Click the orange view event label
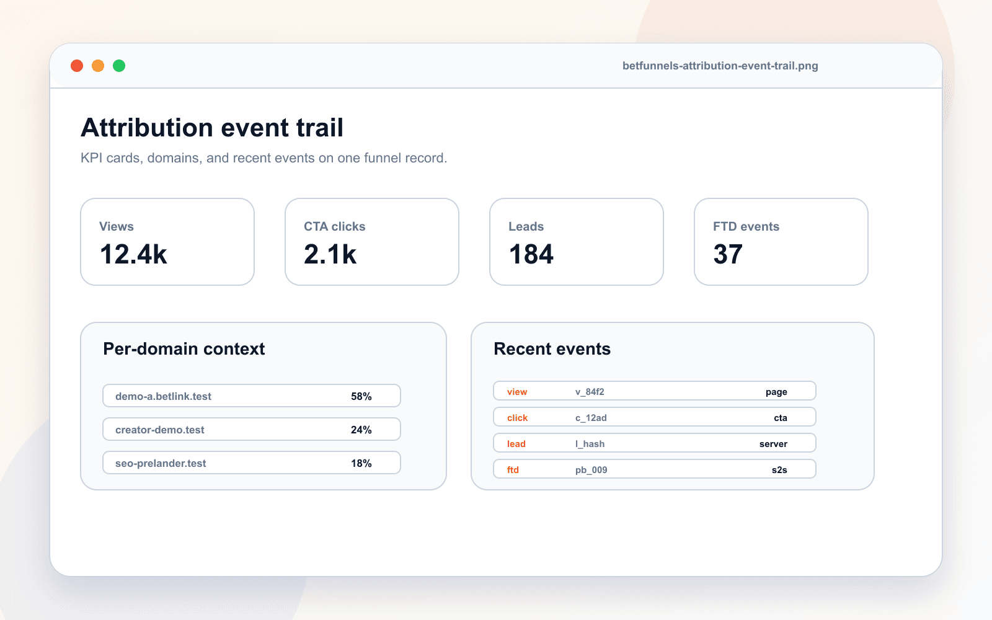Viewport: 992px width, 620px height. point(517,392)
